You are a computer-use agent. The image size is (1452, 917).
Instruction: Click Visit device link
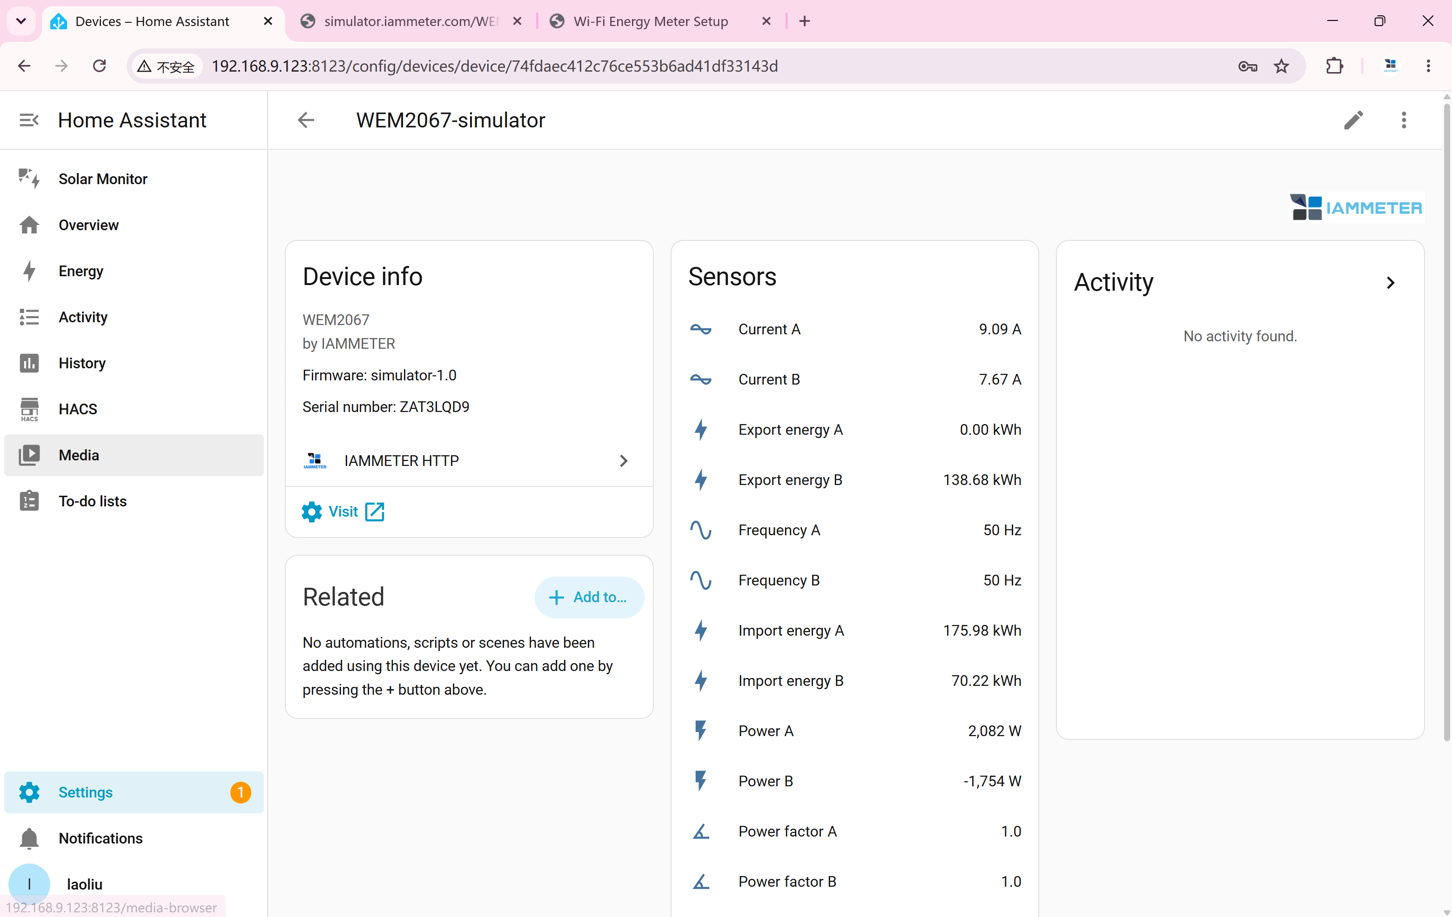[x=343, y=512]
